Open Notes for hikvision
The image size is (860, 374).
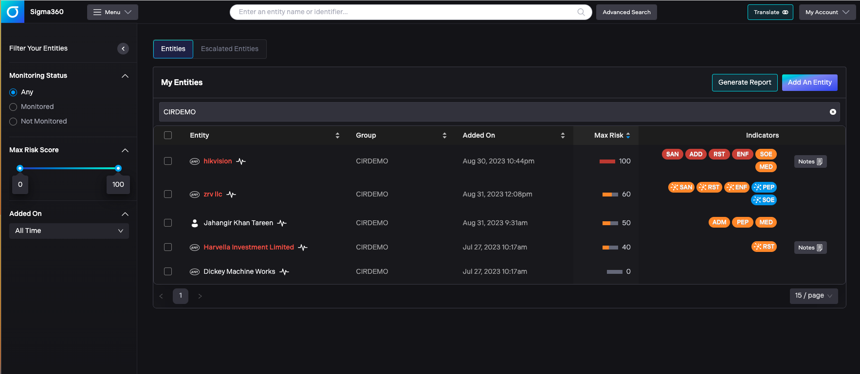(x=810, y=161)
